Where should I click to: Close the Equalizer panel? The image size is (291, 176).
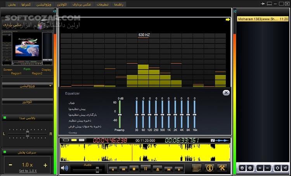[x=226, y=93]
